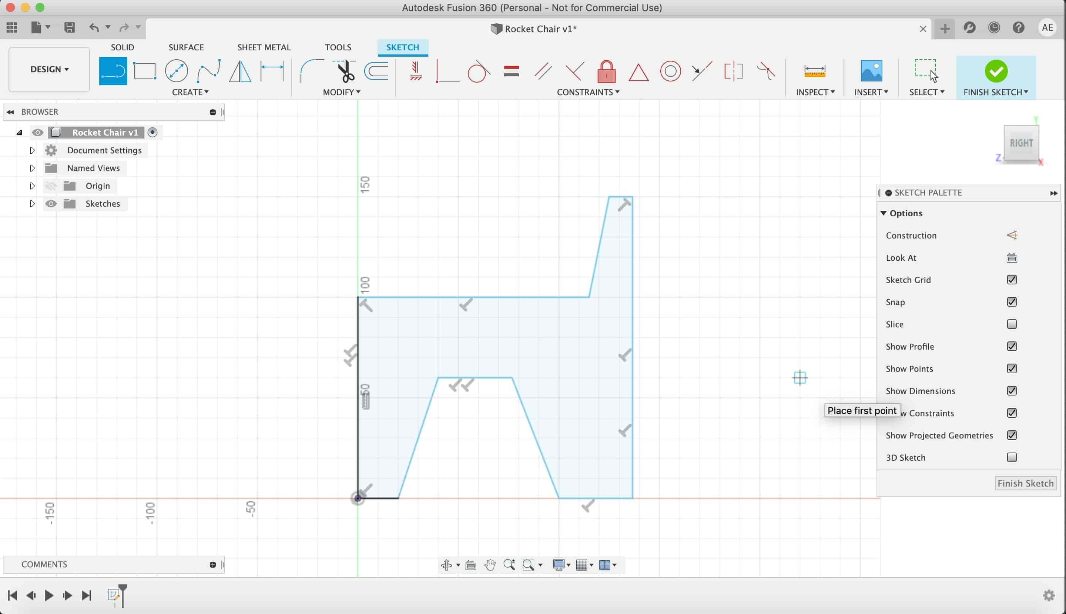
Task: Apply the Equal constraint
Action: pos(511,71)
